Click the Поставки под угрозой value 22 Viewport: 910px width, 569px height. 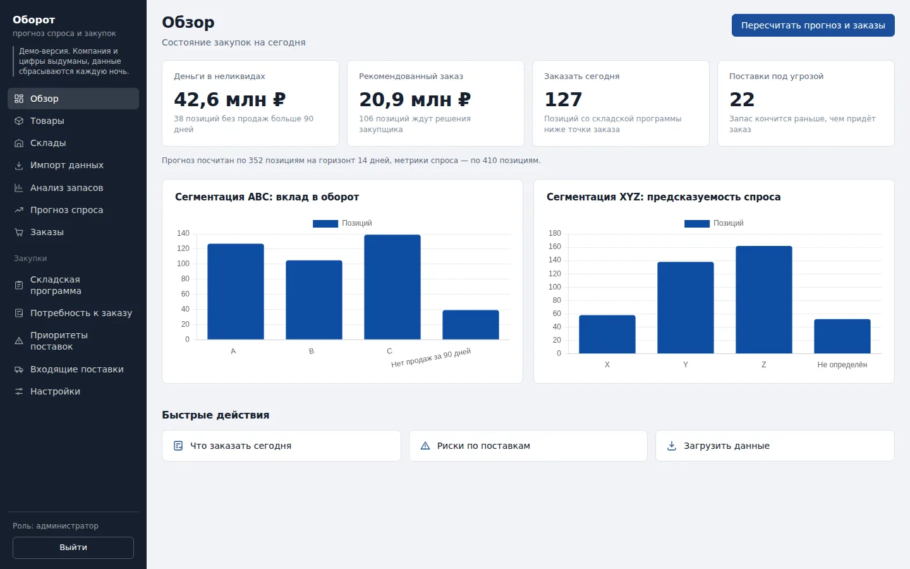pos(742,99)
